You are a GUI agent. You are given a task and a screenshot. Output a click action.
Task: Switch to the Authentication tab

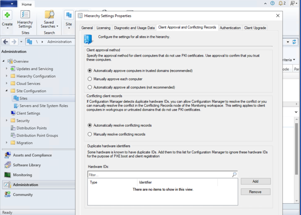pos(230,28)
